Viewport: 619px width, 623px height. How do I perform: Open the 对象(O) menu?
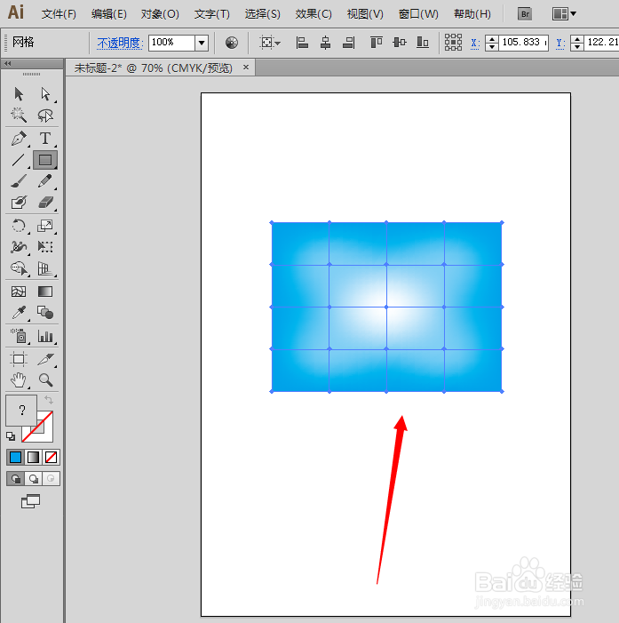click(x=160, y=14)
